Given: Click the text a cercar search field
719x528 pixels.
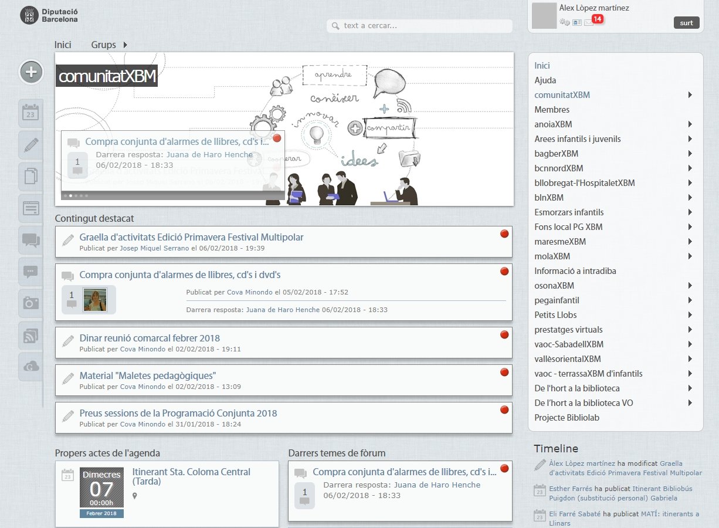Looking at the screenshot, I should click(x=419, y=26).
